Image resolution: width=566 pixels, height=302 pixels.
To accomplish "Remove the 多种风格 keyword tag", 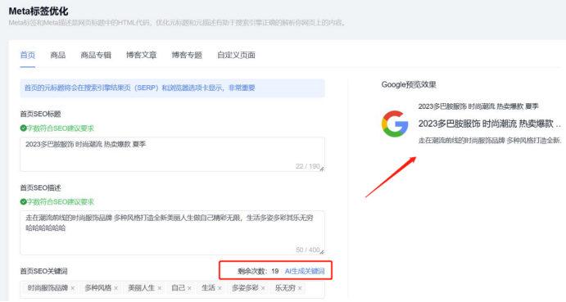I will [115, 288].
